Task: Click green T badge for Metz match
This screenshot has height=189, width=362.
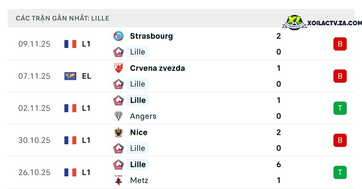Action: 340,172
